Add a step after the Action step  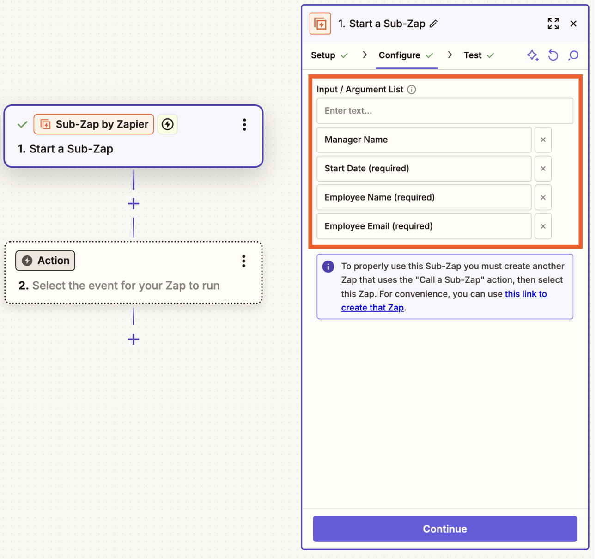(x=134, y=340)
